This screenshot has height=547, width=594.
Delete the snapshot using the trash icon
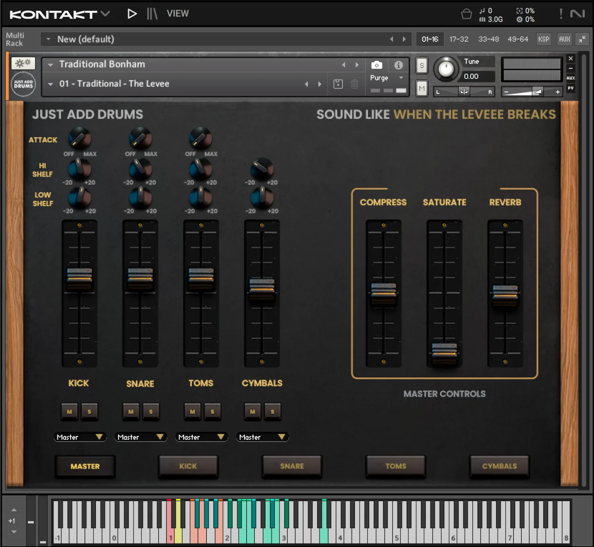pos(354,83)
